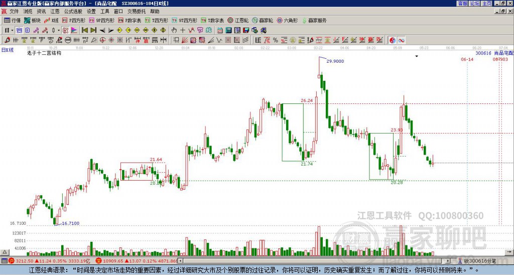Select the hand pan tool
This screenshot has width=514, height=275.
tap(174, 31)
